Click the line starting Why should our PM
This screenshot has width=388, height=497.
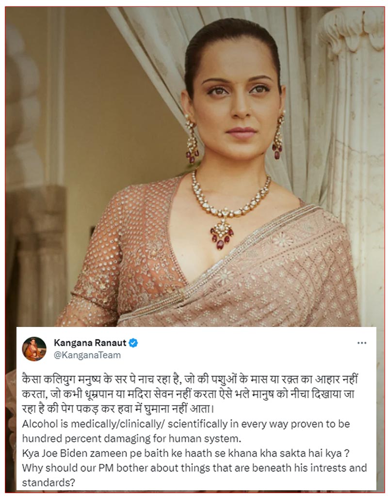(194, 468)
